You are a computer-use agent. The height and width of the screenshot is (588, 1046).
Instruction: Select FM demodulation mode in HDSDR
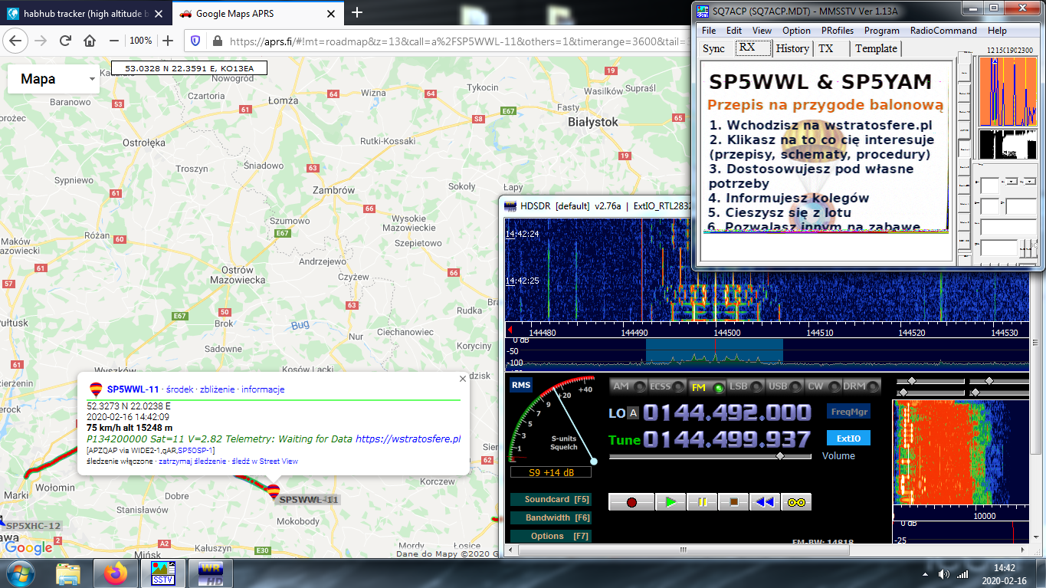[706, 387]
